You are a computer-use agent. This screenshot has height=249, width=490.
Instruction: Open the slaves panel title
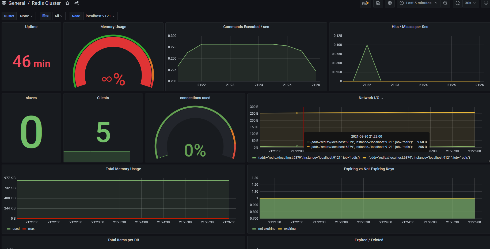click(31, 98)
